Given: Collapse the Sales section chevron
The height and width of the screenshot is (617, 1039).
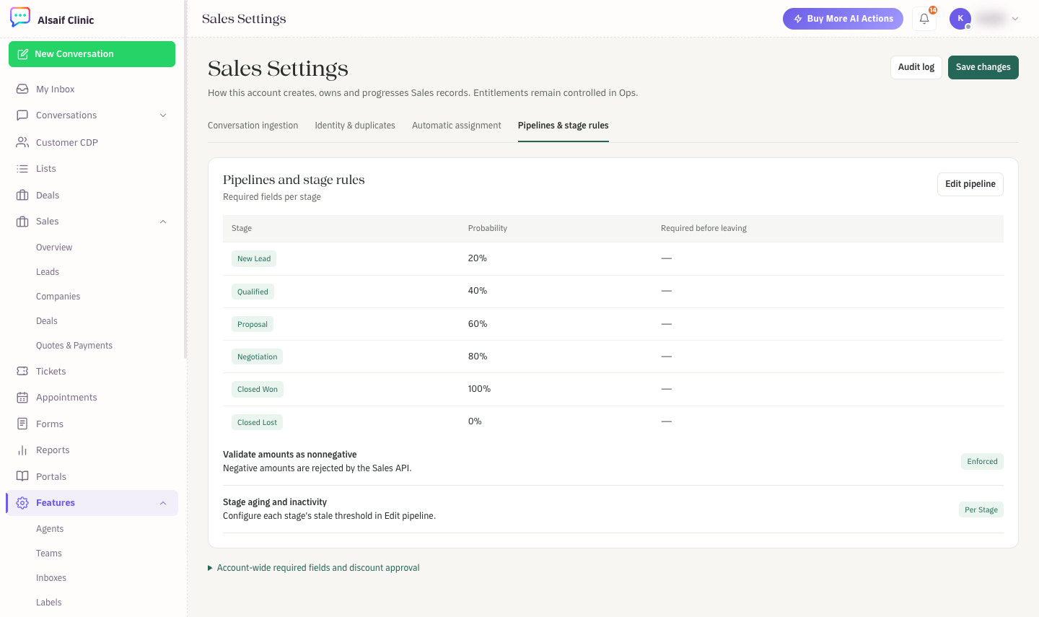Looking at the screenshot, I should click(163, 222).
